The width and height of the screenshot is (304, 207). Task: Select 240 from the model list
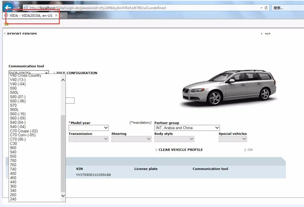point(13,199)
